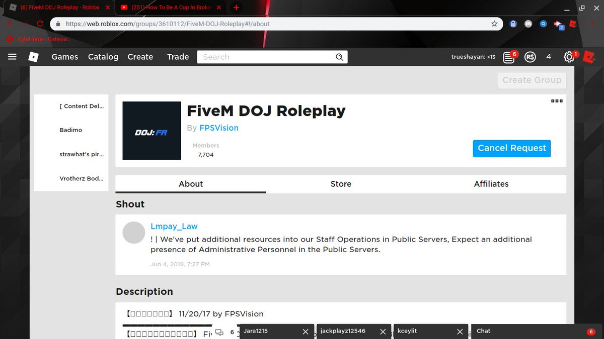Open the Games menu item
The width and height of the screenshot is (604, 339).
[65, 57]
